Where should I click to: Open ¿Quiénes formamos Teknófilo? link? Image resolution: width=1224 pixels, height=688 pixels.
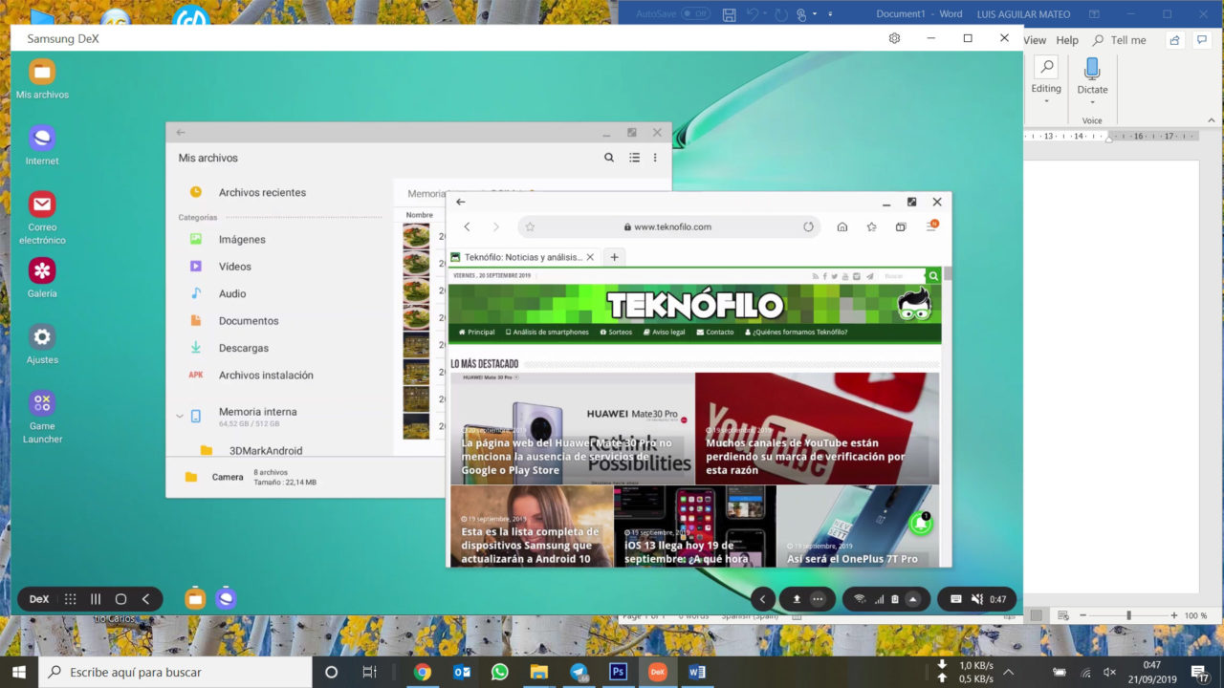[x=796, y=333]
